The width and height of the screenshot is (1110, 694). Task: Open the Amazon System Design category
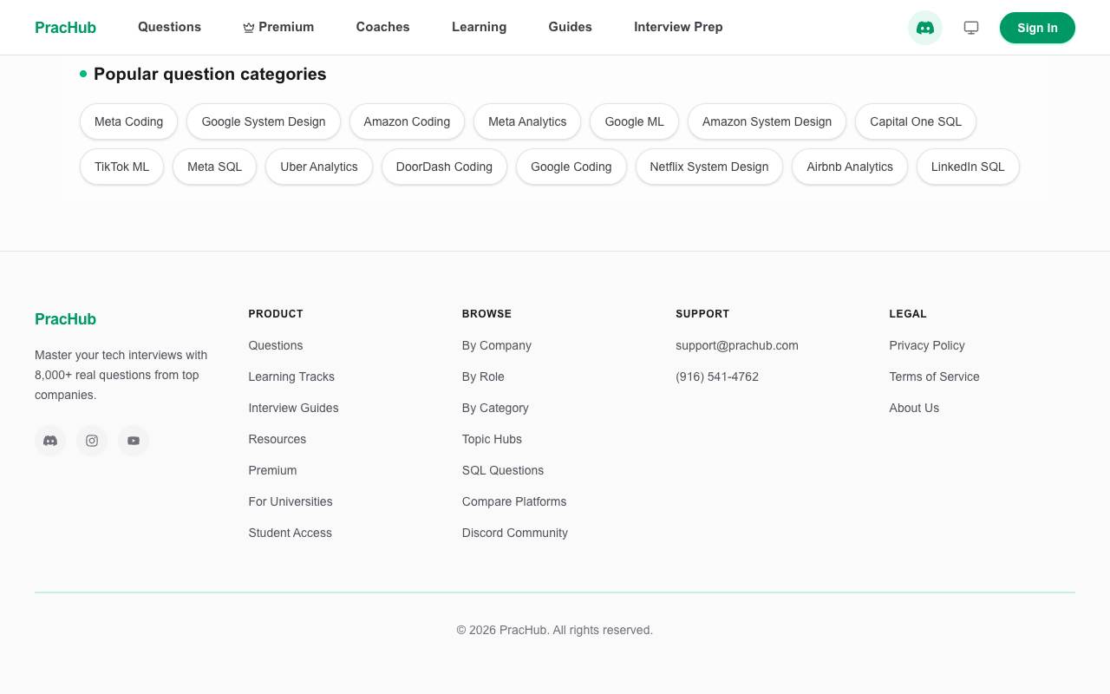pyautogui.click(x=767, y=121)
